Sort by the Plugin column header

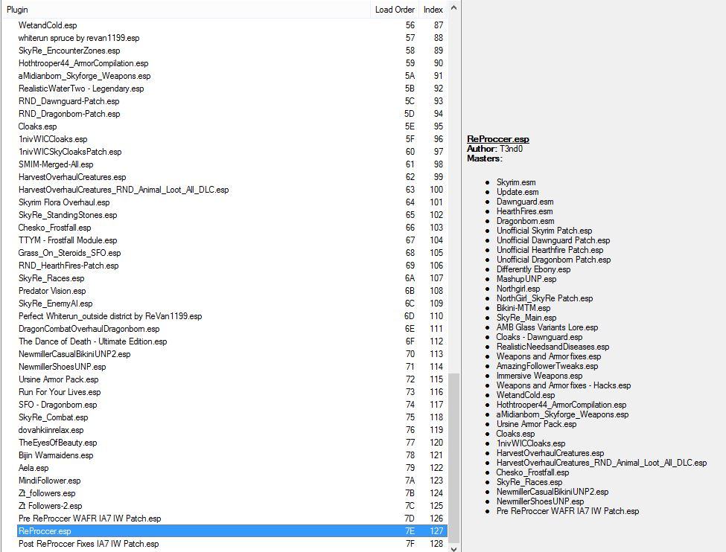click(x=185, y=9)
